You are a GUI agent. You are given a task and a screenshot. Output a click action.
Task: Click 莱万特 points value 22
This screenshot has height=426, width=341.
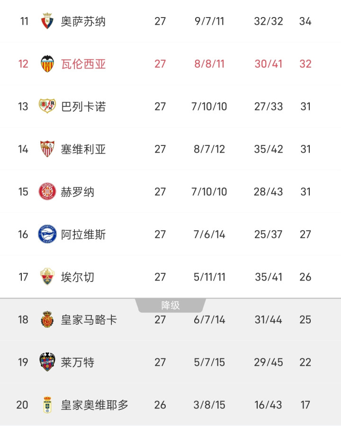coord(305,363)
